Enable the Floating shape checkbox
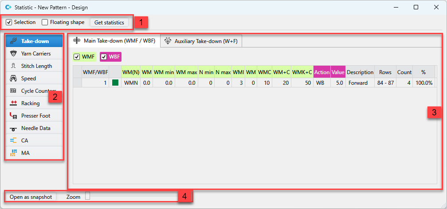This screenshot has width=447, height=209. pos(45,22)
